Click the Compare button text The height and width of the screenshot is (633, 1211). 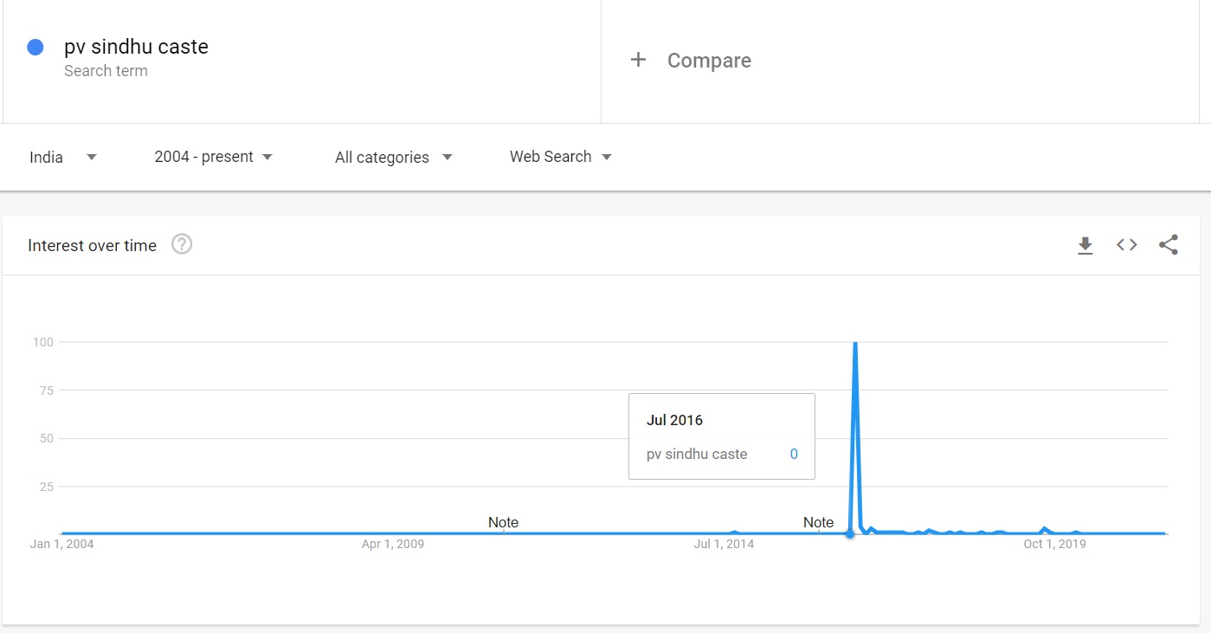pyautogui.click(x=709, y=61)
